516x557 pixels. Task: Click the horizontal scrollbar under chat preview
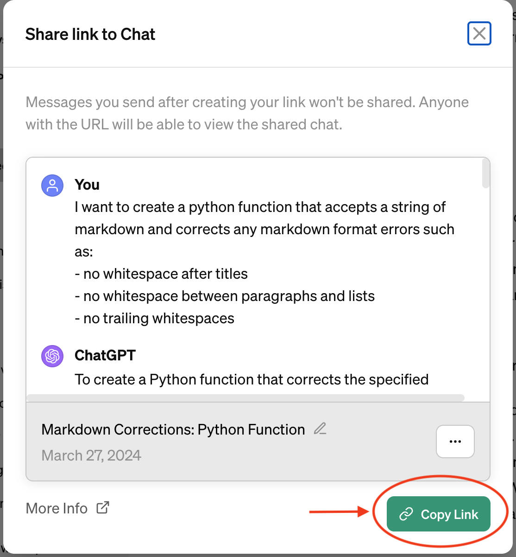245,398
